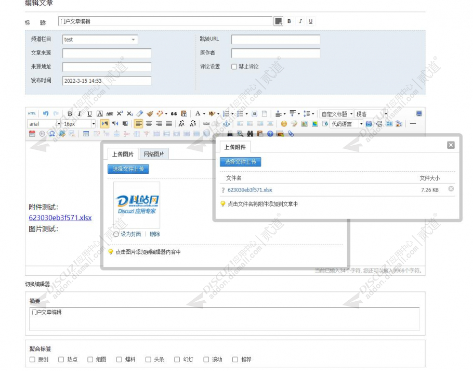Click 623030eb3f571.xlsx in attachment list
Screen dimensions: 473x371
pyautogui.click(x=250, y=190)
